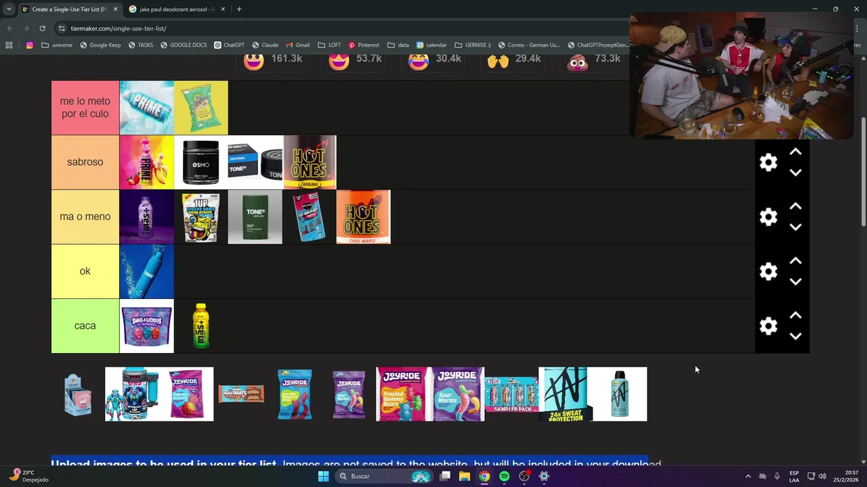
Task: Select the Tone Original product image in sabroso
Action: point(255,162)
